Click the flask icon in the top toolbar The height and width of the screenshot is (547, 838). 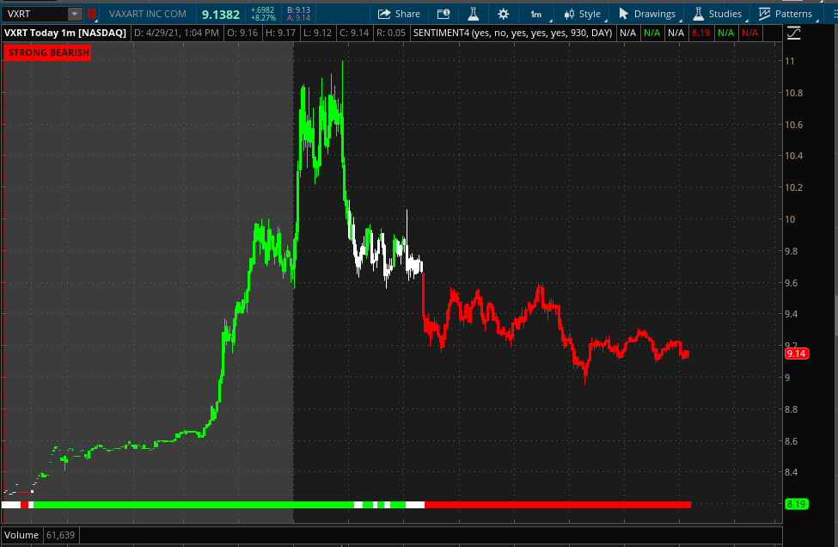tap(473, 14)
